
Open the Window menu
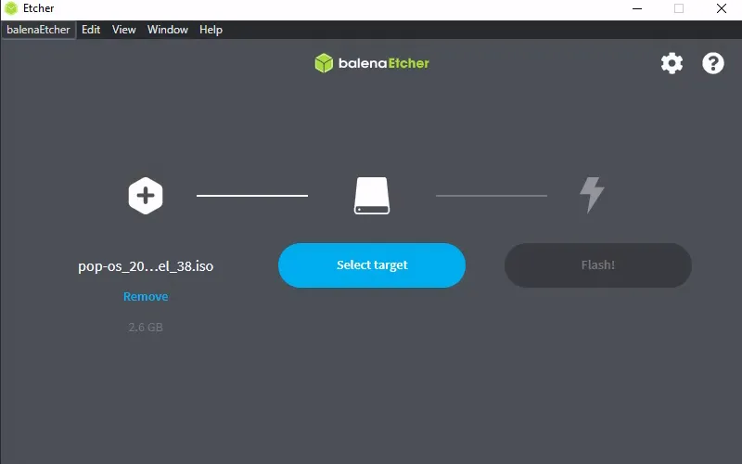click(168, 30)
